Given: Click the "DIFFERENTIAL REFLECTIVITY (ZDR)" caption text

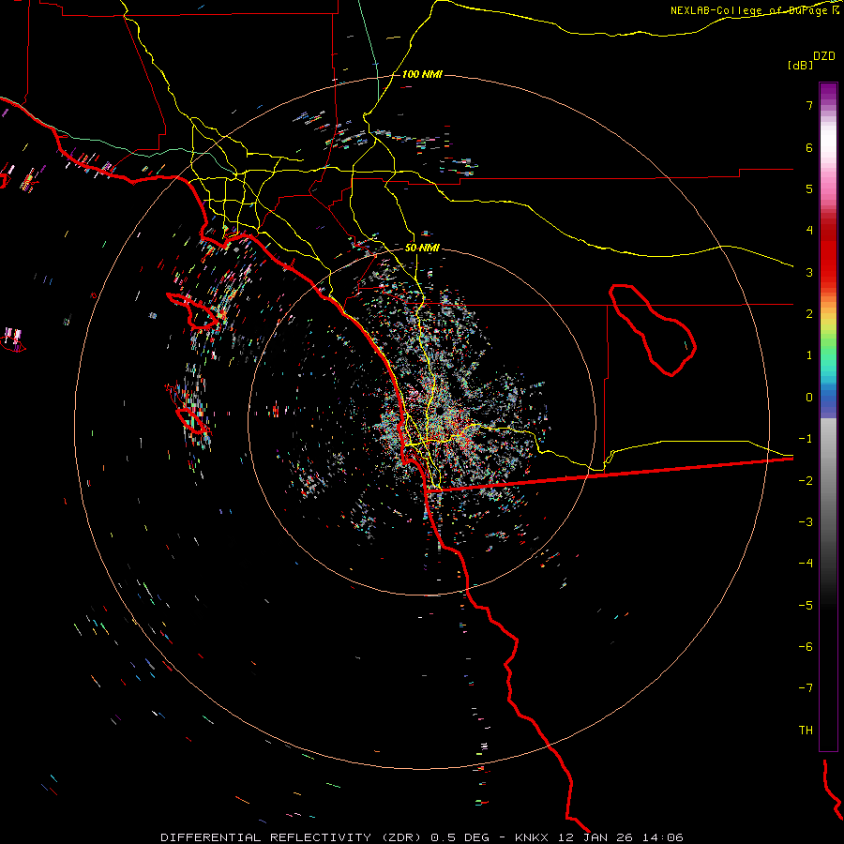Looking at the screenshot, I should pos(293,837).
